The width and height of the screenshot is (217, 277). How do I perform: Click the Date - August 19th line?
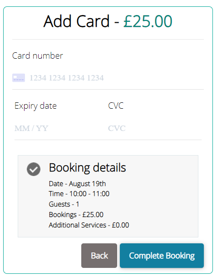(x=77, y=184)
